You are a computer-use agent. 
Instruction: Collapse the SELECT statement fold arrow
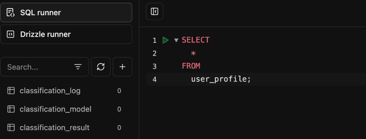[x=176, y=40]
